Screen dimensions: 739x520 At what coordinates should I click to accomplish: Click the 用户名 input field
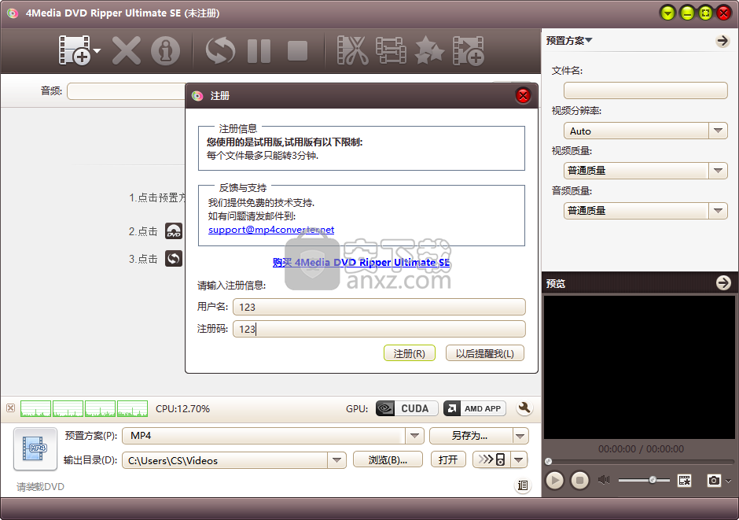tap(379, 307)
